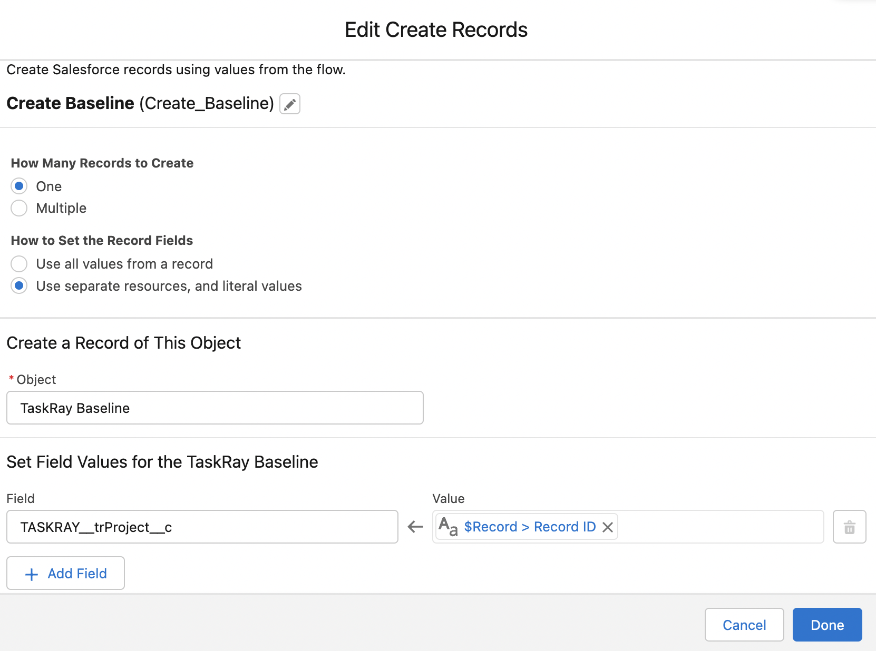The width and height of the screenshot is (876, 651).
Task: Click the Done button
Action: [x=827, y=625]
